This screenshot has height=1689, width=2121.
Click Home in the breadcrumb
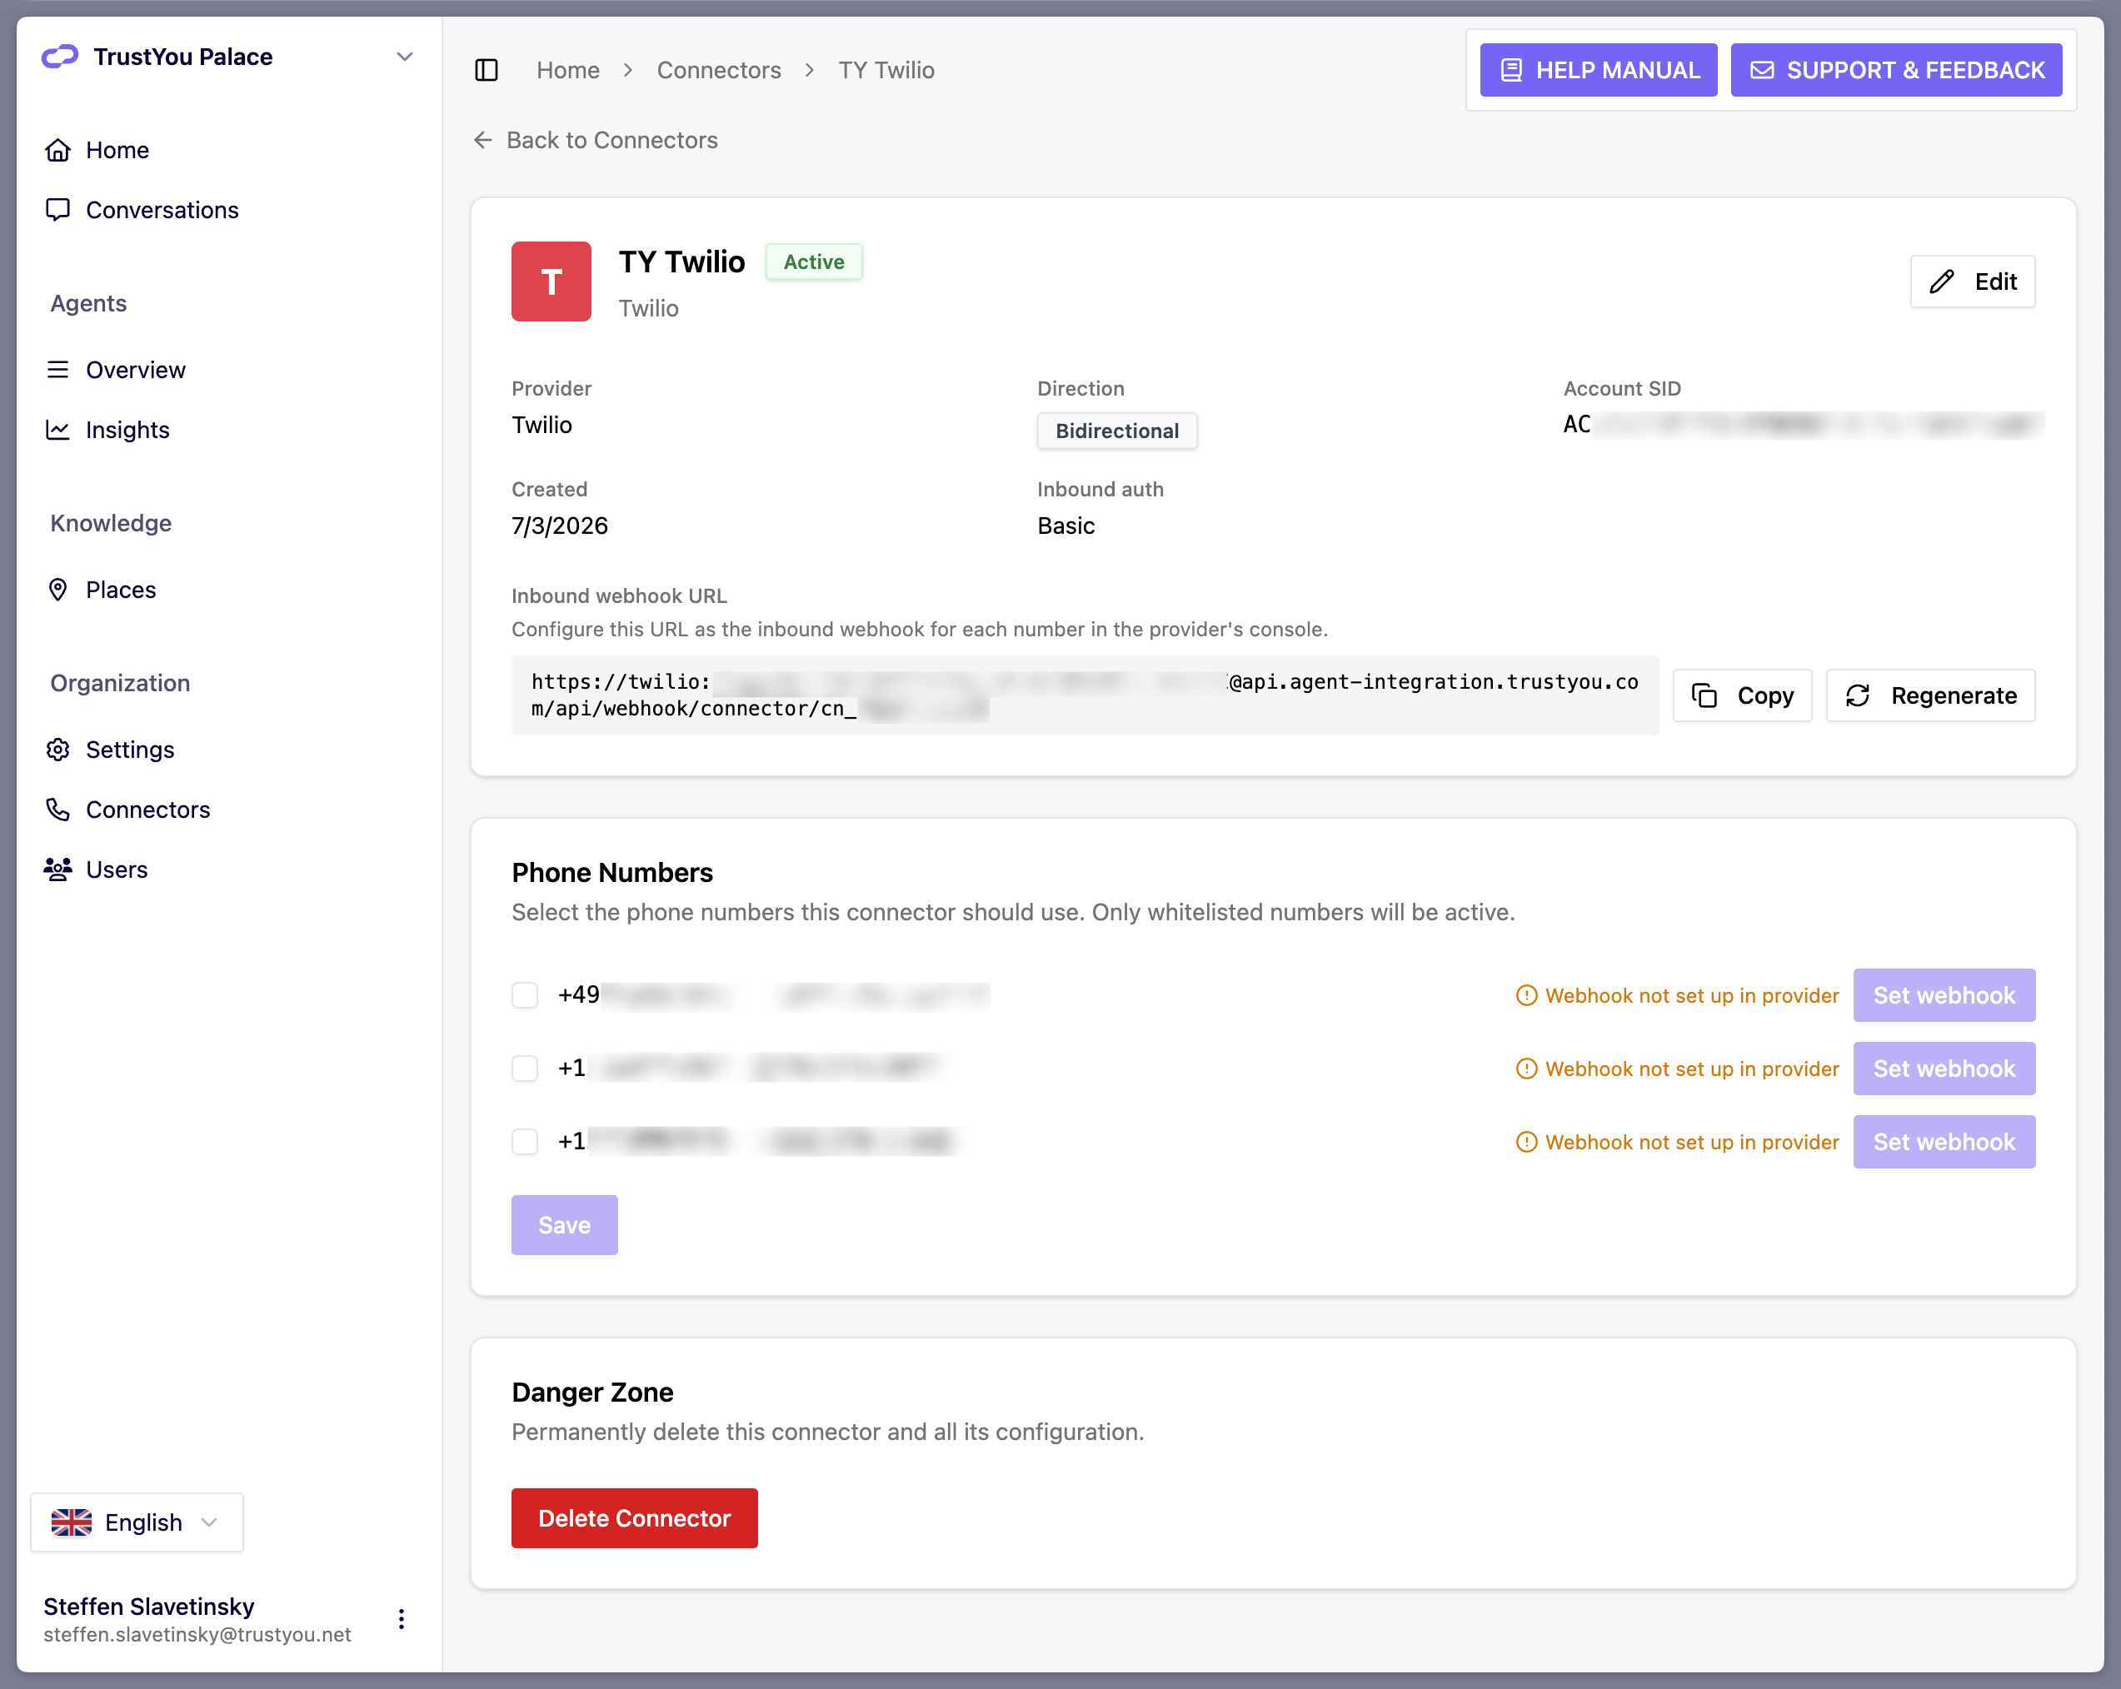(x=567, y=70)
